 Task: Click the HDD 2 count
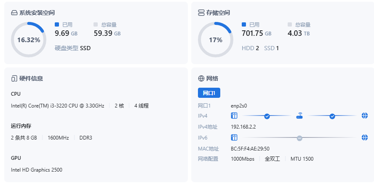coord(250,48)
